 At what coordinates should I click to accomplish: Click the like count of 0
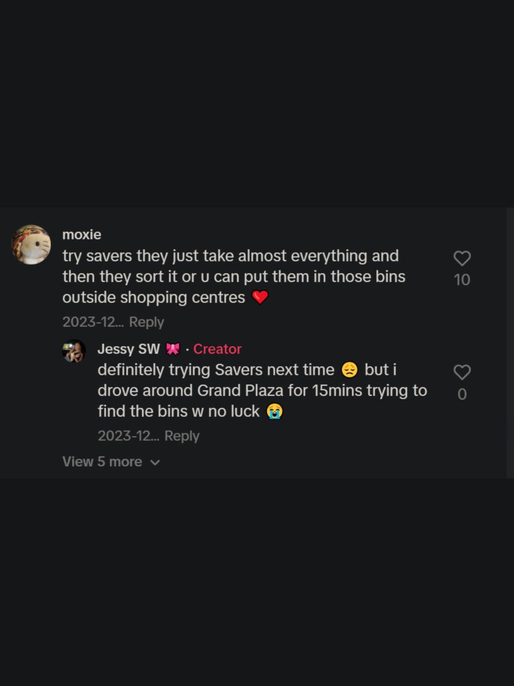462,394
